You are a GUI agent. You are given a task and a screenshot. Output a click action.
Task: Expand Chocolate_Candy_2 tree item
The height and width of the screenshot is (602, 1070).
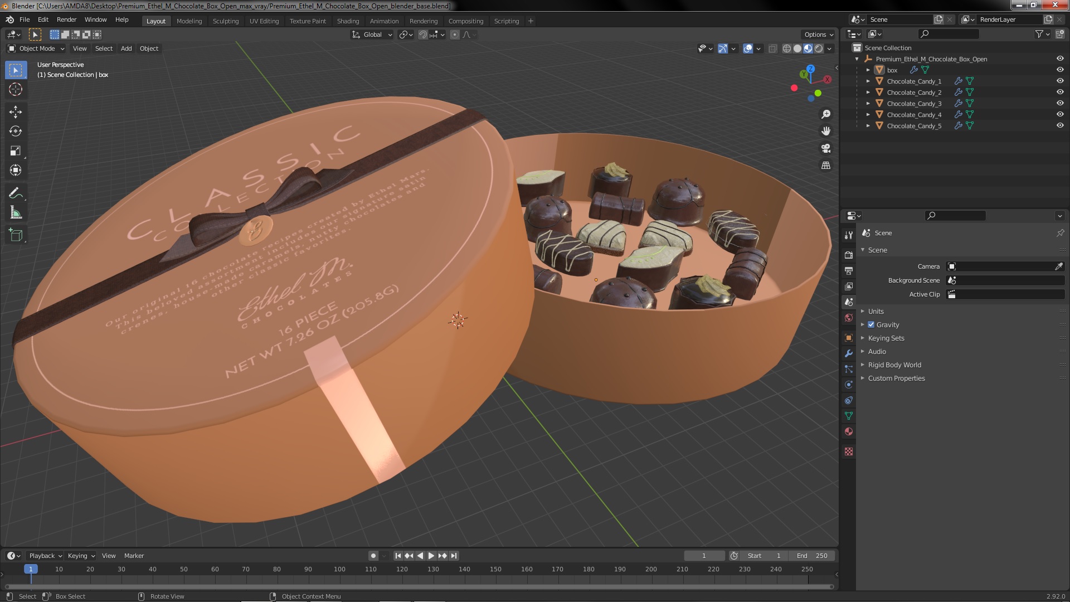point(868,92)
